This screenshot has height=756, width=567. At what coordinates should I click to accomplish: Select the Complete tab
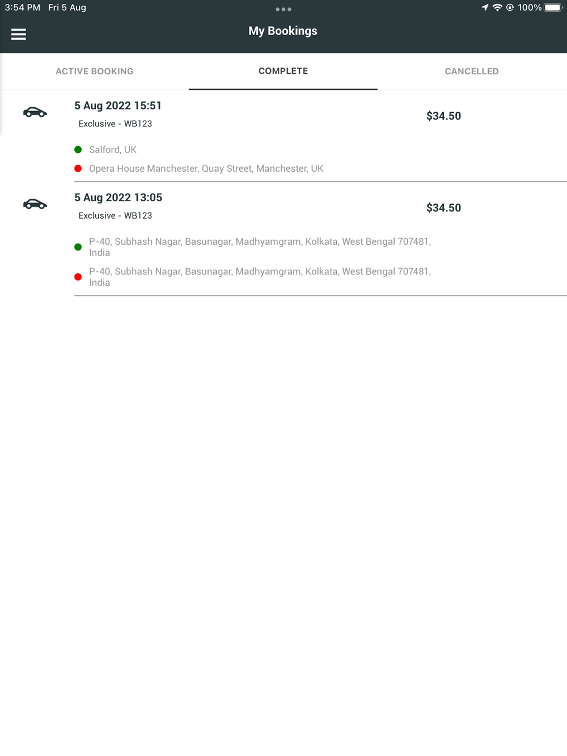[283, 71]
